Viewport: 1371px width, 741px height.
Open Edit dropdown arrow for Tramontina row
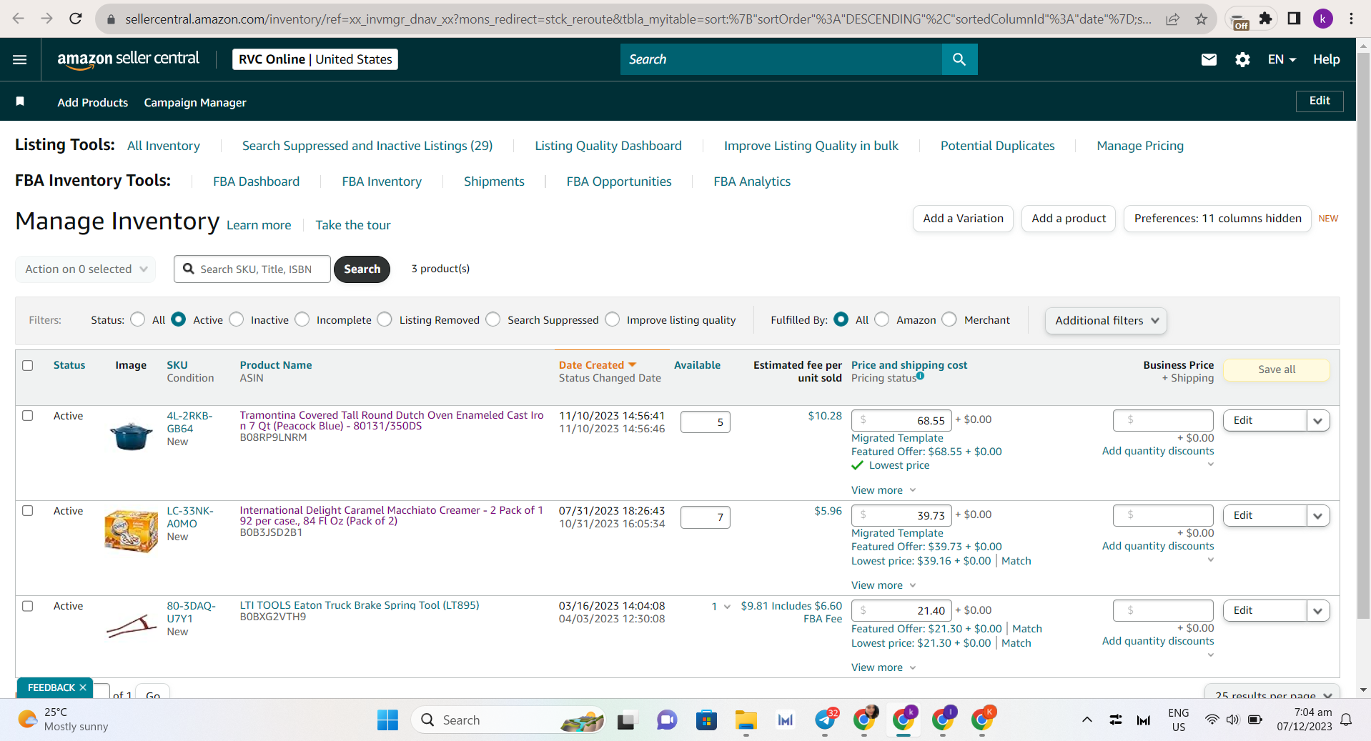[x=1318, y=421]
